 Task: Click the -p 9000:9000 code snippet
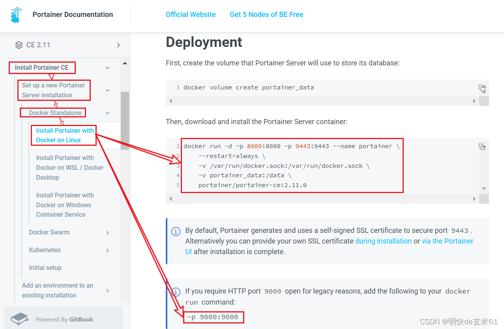tap(213, 317)
